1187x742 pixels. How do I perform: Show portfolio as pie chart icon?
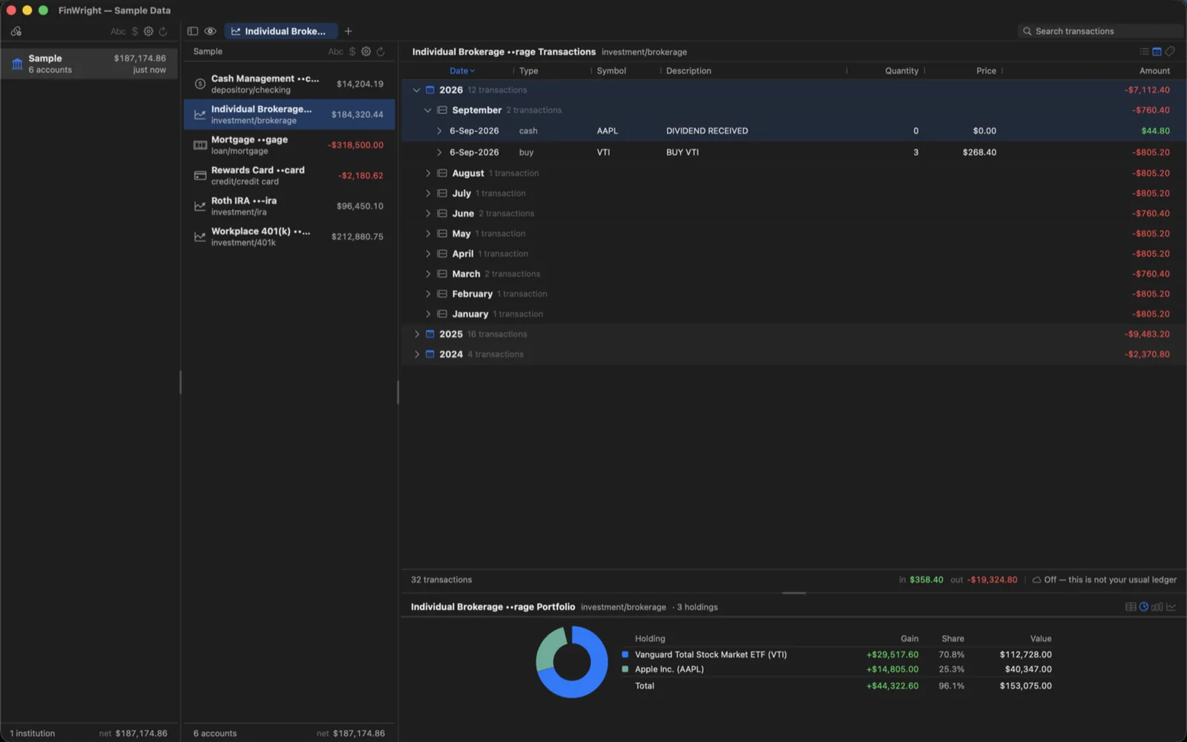tap(1144, 607)
